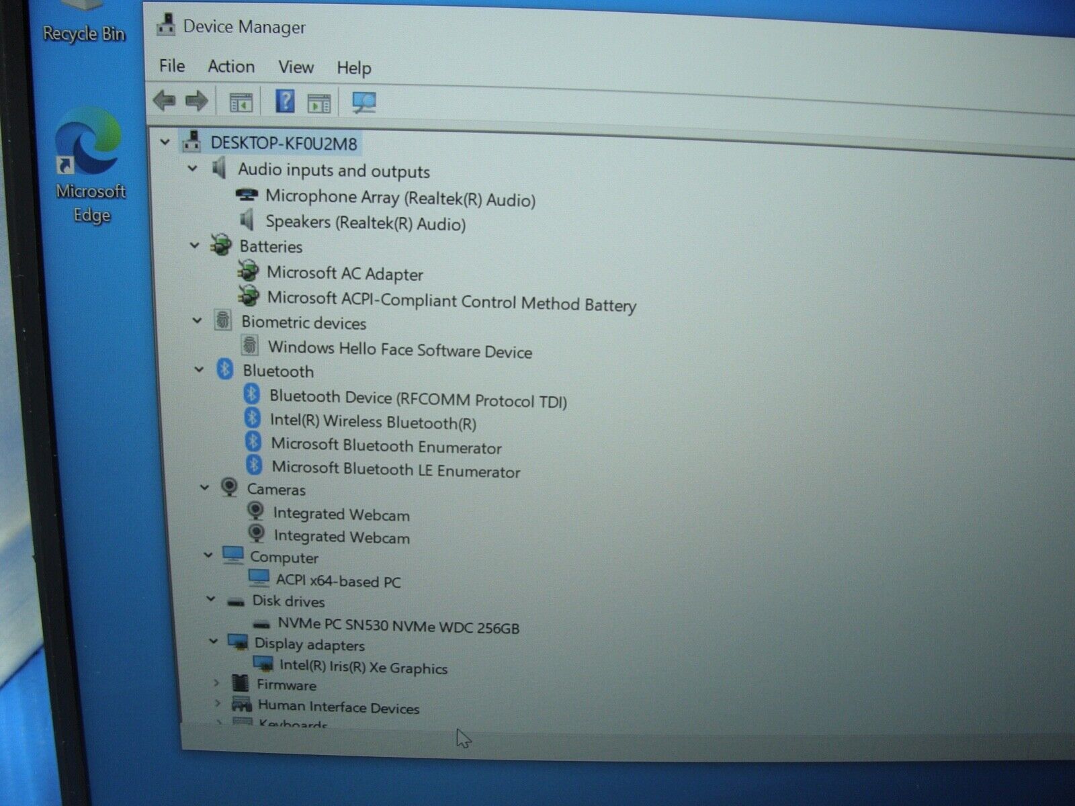Screen dimensions: 1075x806
Task: Click the Windows Hello Face device icon
Action: [x=250, y=345]
